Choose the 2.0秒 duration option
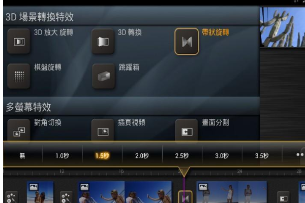 (142, 156)
